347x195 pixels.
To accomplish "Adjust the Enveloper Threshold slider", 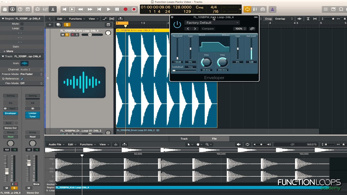I will coord(178,49).
